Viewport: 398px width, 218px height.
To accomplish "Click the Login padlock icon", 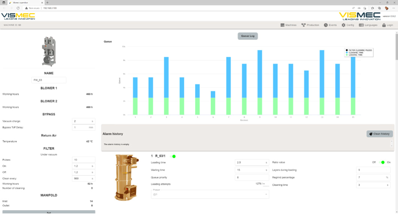I will coord(384,25).
